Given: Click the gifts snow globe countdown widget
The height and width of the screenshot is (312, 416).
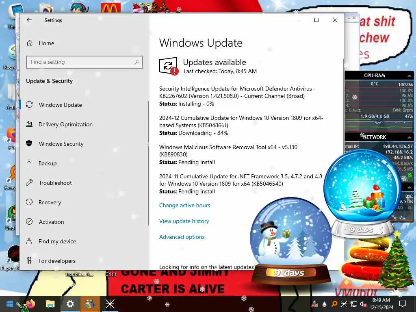Looking at the screenshot, I should coord(362,194).
